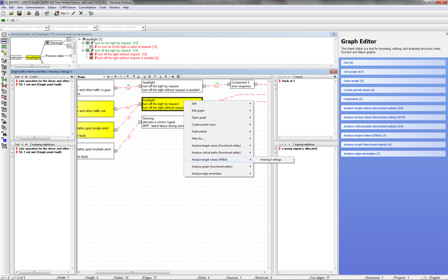Select the Sensing node in structure tree

click(53, 43)
